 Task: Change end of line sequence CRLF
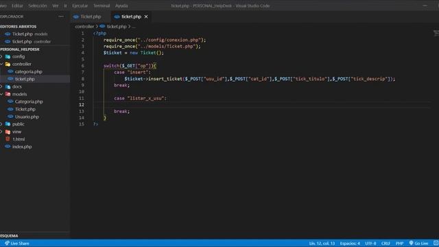[385, 244]
